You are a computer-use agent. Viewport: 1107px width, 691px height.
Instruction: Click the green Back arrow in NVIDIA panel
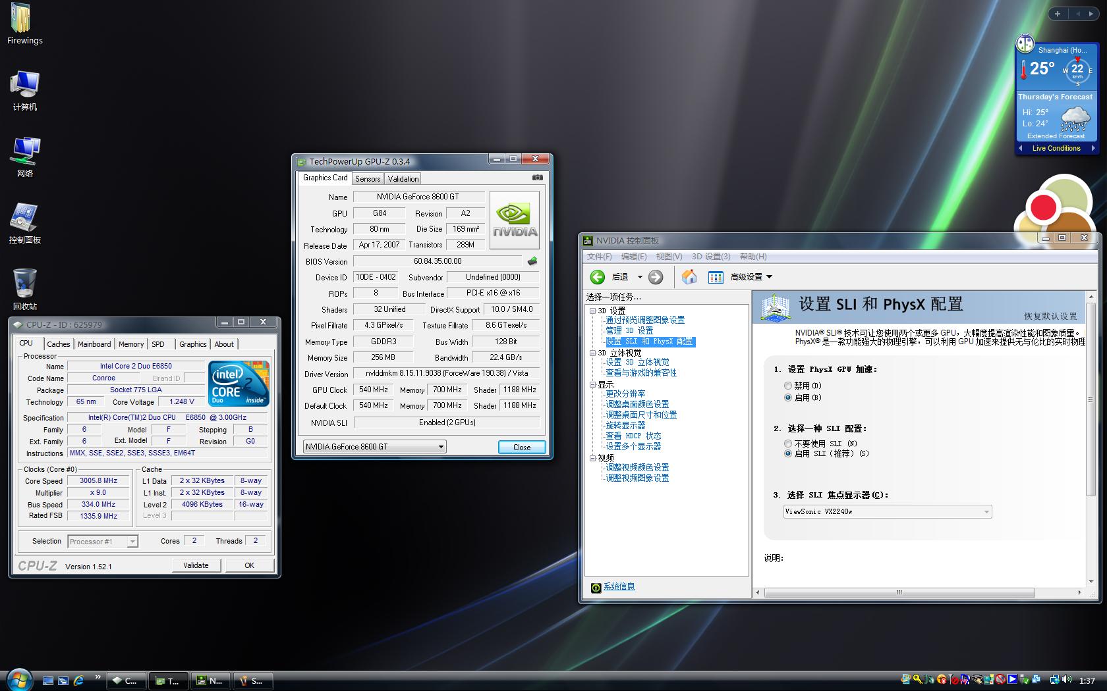point(598,277)
